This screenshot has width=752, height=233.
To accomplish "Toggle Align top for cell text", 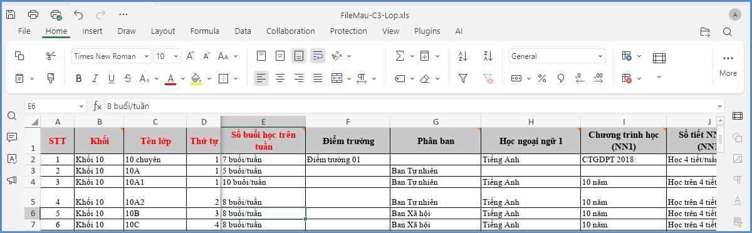I will coord(261,56).
